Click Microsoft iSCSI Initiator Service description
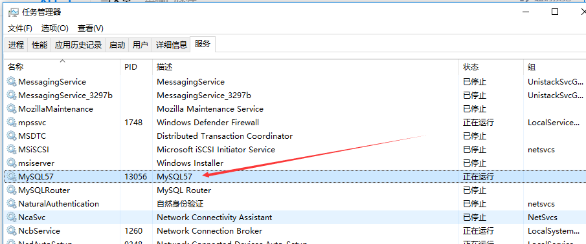 [216, 149]
